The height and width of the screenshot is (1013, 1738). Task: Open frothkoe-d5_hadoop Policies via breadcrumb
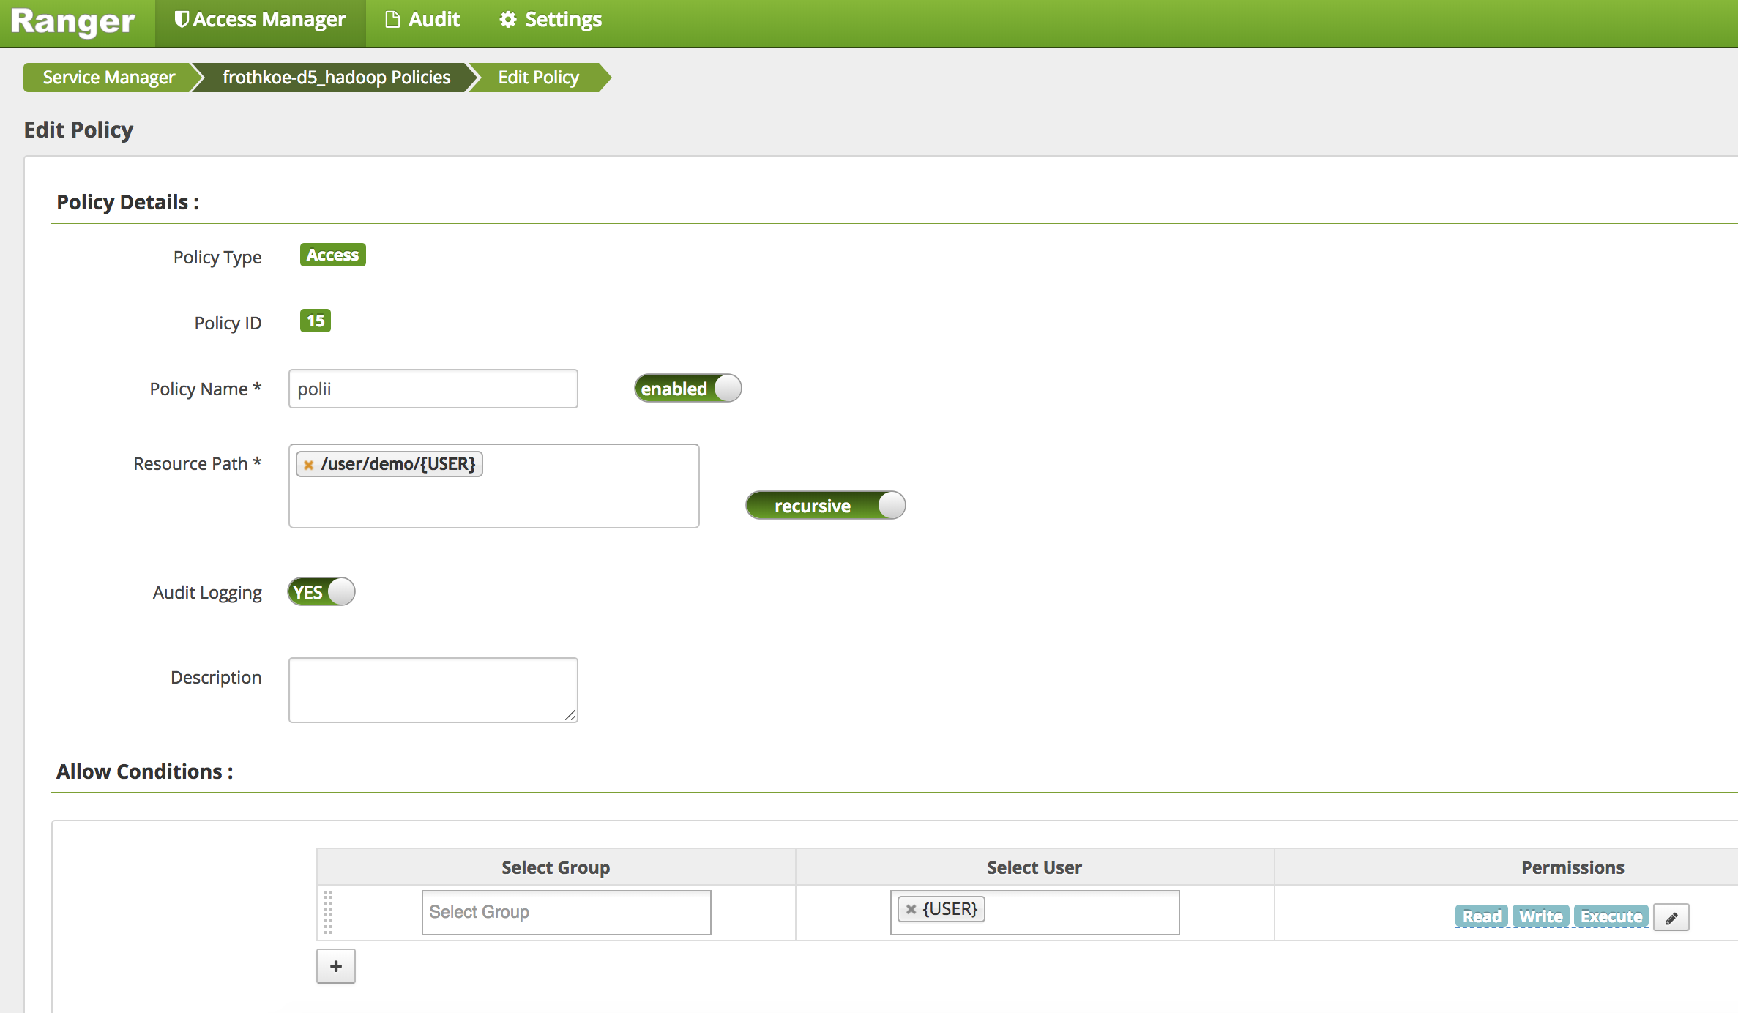(x=336, y=77)
